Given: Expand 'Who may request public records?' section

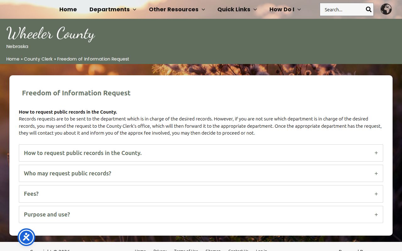Looking at the screenshot, I should (201, 174).
